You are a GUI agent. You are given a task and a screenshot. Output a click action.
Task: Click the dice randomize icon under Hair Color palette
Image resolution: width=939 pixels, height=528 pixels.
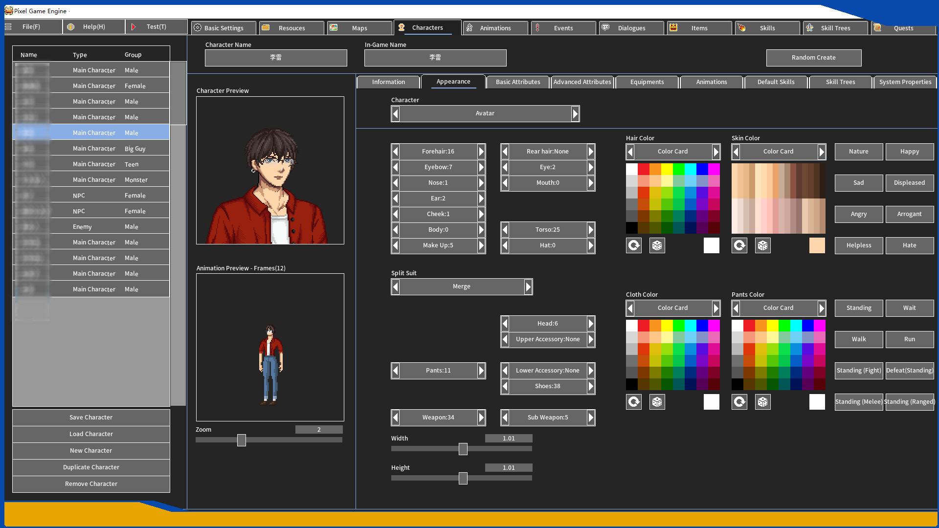[657, 245]
